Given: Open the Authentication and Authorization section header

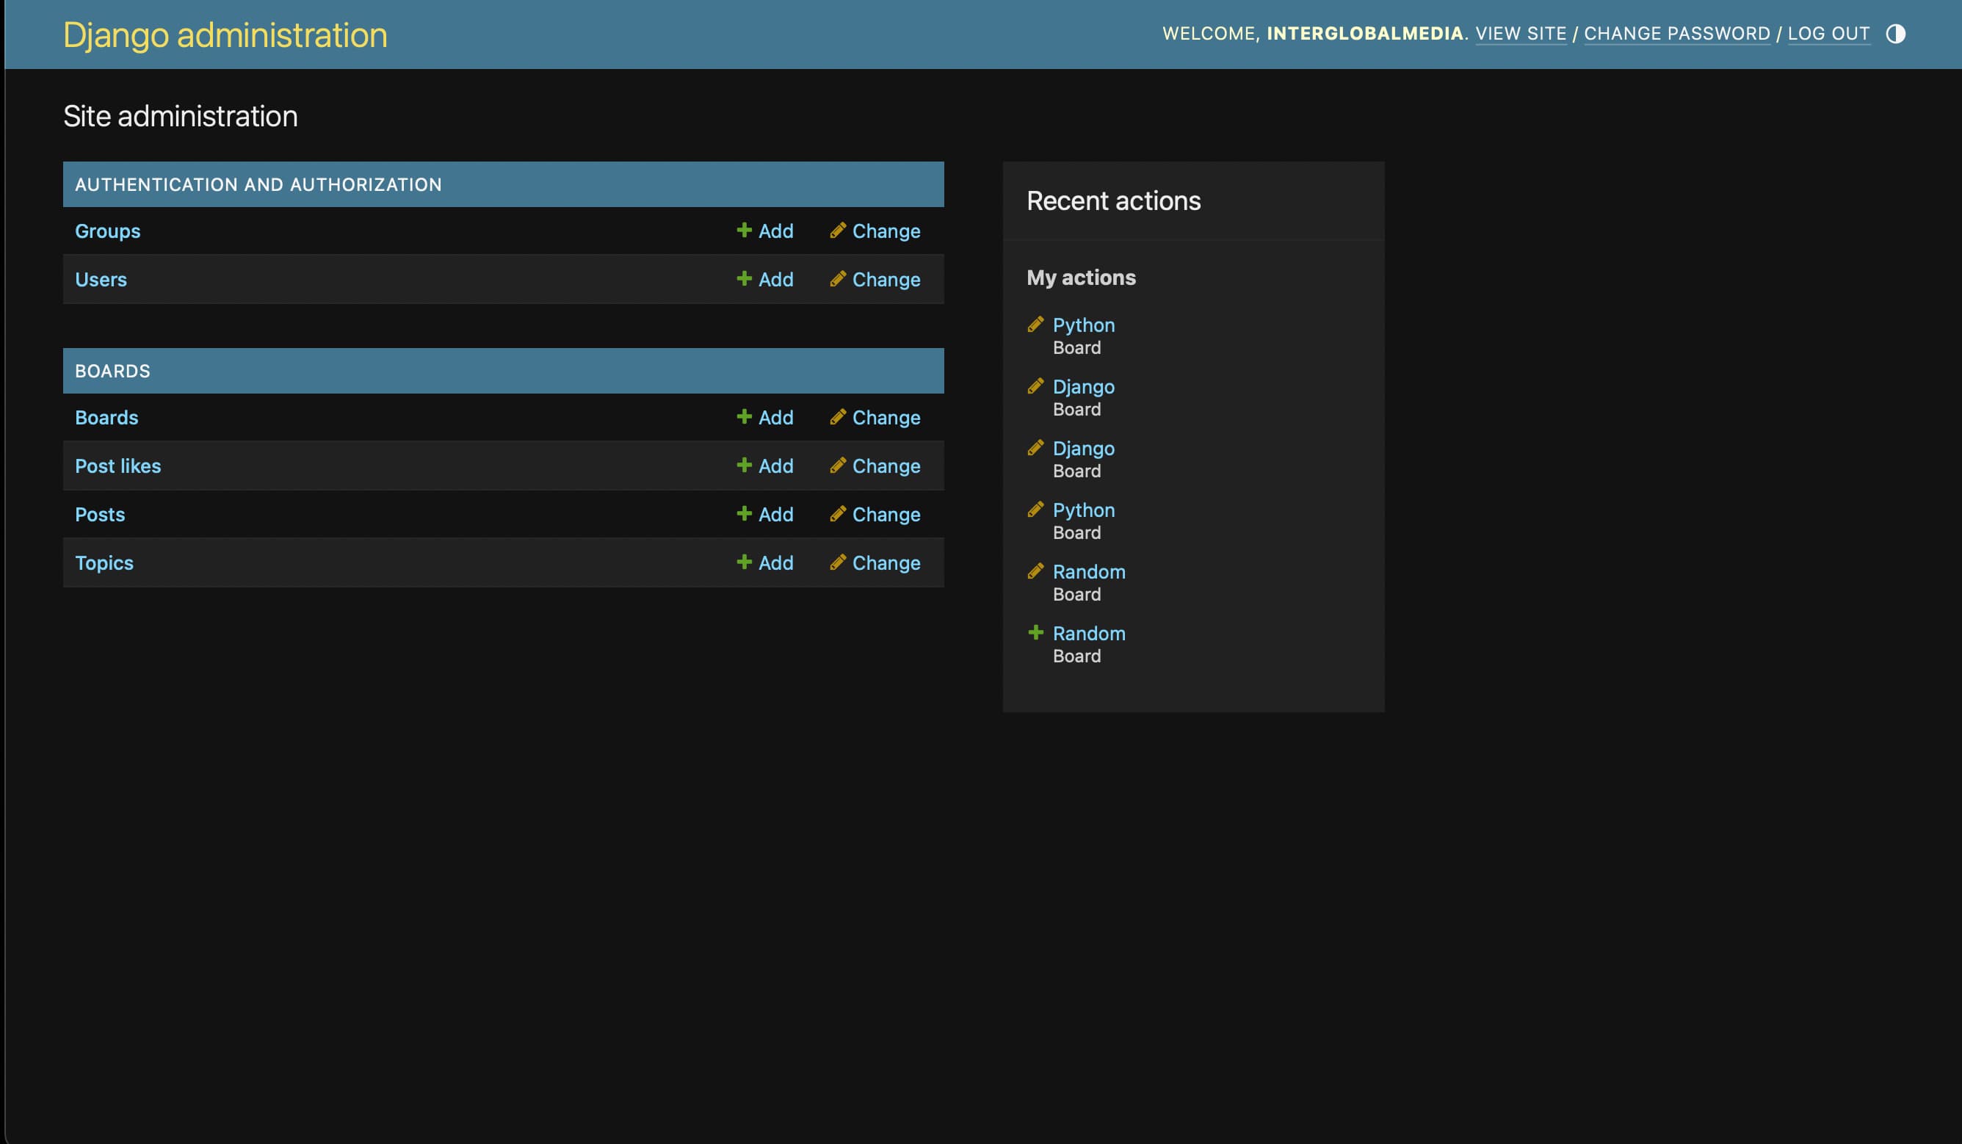Looking at the screenshot, I should 258,184.
